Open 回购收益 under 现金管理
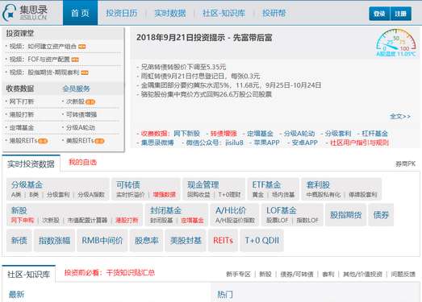The height and width of the screenshot is (302, 422). coord(198,195)
